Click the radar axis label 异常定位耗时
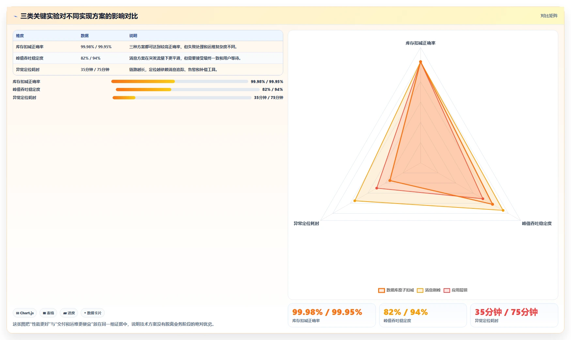 306,223
